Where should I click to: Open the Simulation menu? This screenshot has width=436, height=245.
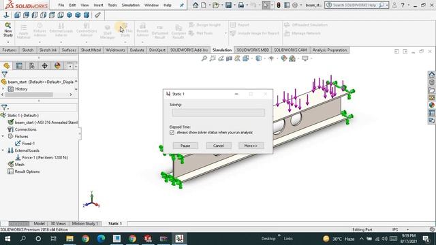pyautogui.click(x=130, y=5)
